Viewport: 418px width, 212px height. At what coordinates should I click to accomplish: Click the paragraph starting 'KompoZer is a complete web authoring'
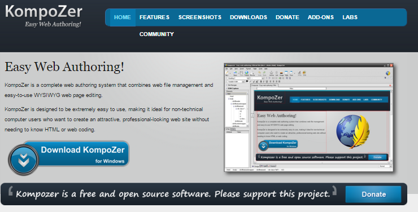click(x=109, y=90)
